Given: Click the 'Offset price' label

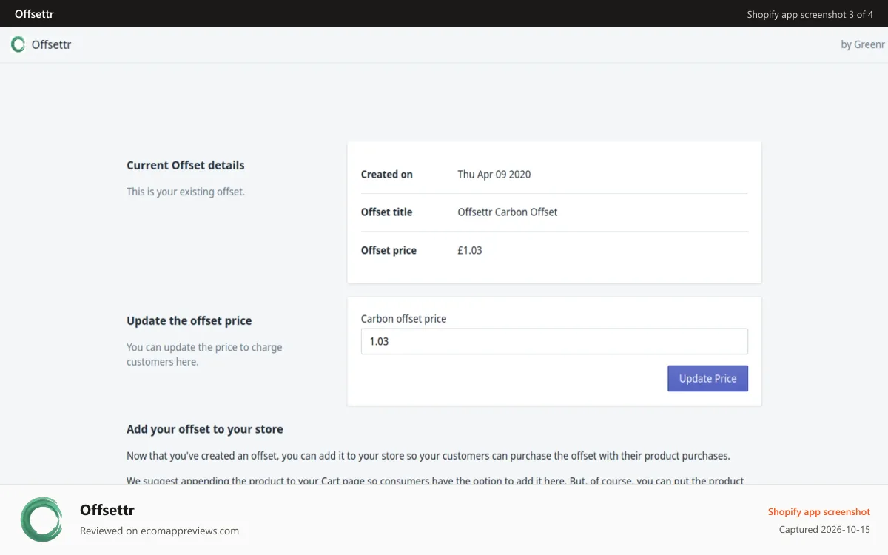Looking at the screenshot, I should (388, 250).
